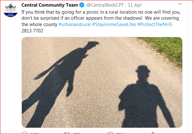Reply using the speech bubble icon

click(24, 133)
